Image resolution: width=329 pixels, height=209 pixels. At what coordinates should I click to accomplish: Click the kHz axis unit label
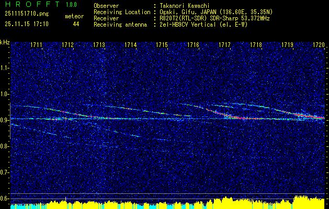click(x=5, y=42)
